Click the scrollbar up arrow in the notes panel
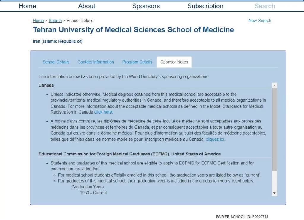The image size is (304, 220). [274, 86]
